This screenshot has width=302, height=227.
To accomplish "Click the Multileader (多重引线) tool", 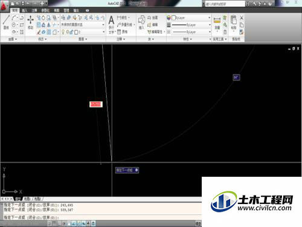I will (126, 25).
